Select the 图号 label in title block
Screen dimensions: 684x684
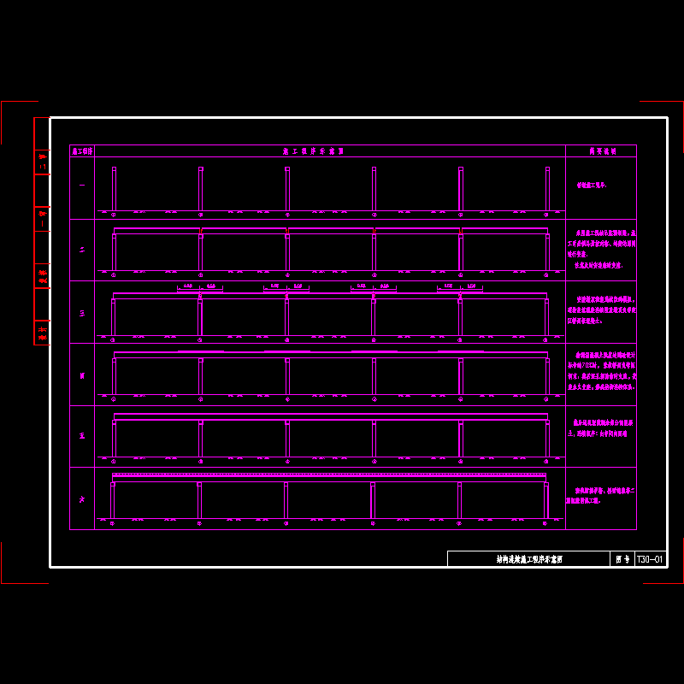622,559
